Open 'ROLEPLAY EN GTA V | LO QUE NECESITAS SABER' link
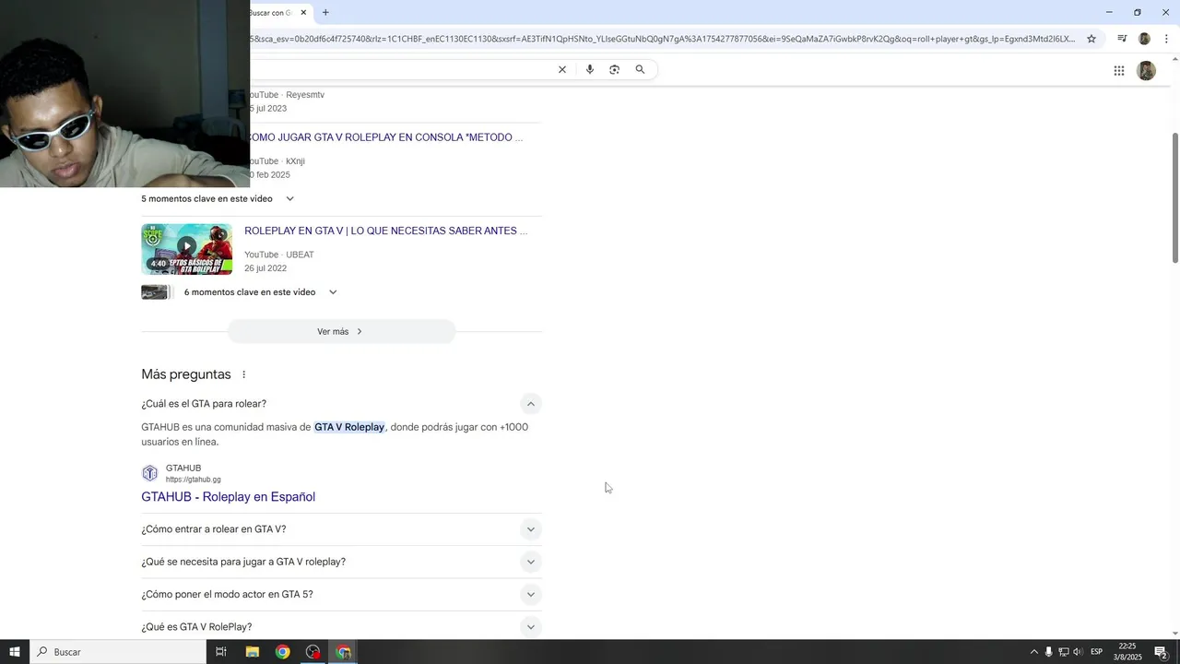Viewport: 1180px width, 664px height. coord(385,231)
